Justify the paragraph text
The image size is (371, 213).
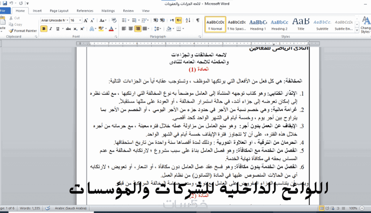[144, 29]
